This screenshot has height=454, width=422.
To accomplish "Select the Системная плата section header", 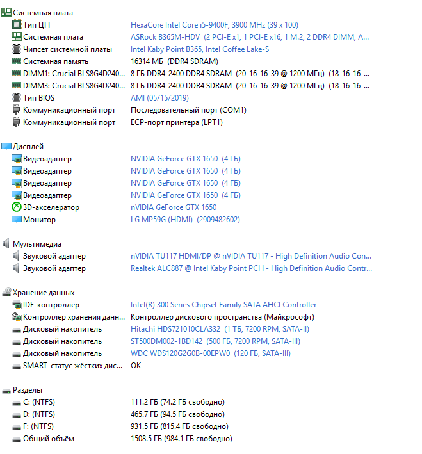I will 43,13.
